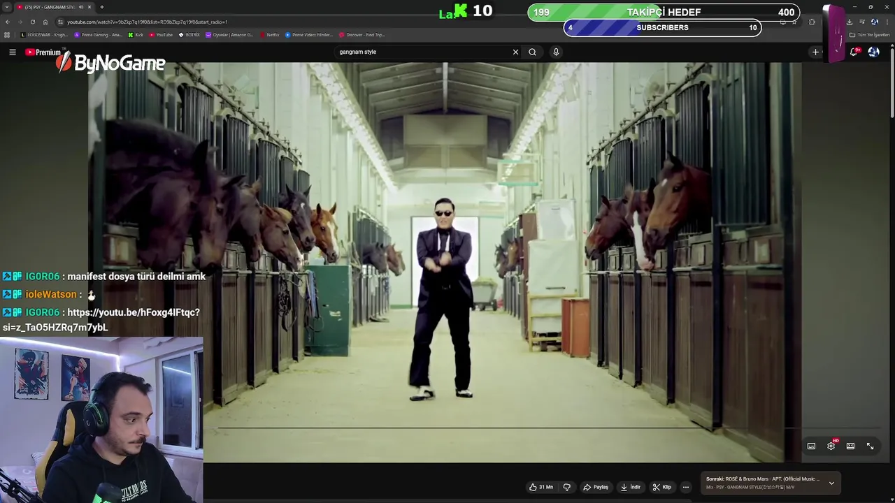The height and width of the screenshot is (503, 895).
Task: Open the browser profile avatar
Action: coord(875,22)
